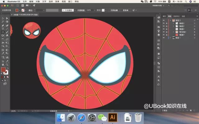Toggle eye of red-thumbnail <椭圆> row

tap(164, 35)
